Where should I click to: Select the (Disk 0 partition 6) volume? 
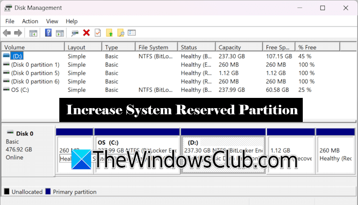(35, 81)
